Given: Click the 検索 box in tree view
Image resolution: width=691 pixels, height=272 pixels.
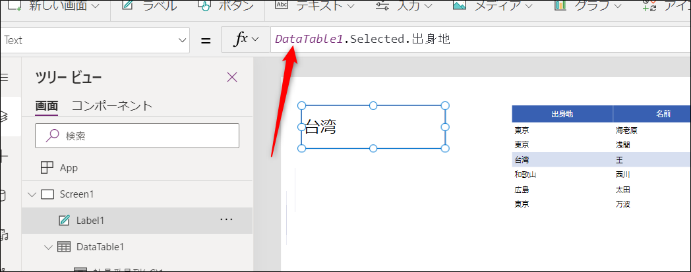Looking at the screenshot, I should click(137, 136).
